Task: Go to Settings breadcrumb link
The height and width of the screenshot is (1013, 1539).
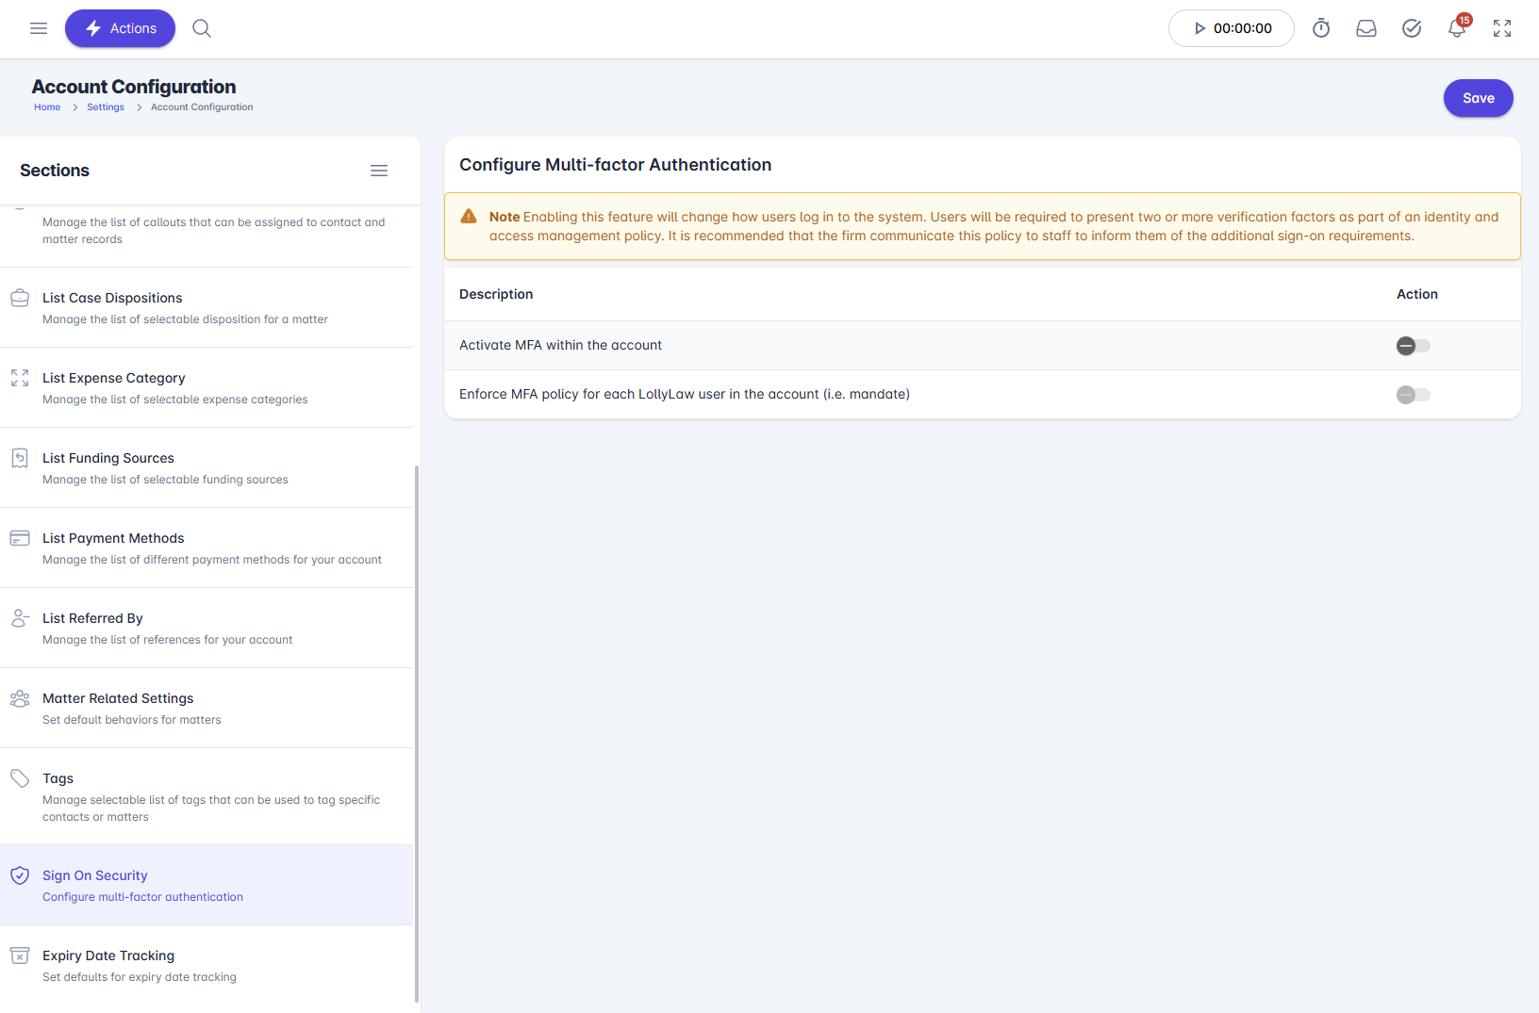Action: (x=106, y=107)
